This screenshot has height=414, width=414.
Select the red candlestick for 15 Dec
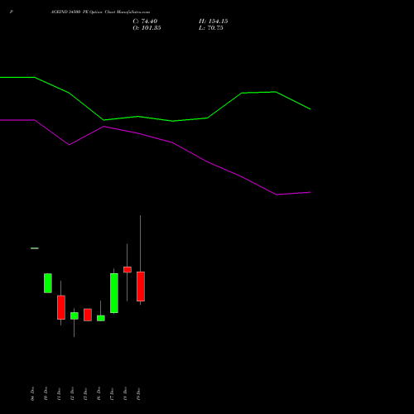coord(88,315)
